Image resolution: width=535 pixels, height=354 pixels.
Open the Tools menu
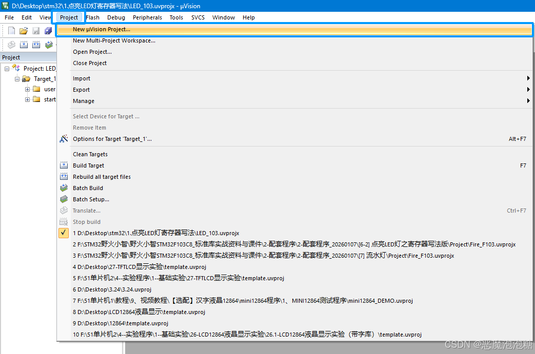(x=176, y=17)
